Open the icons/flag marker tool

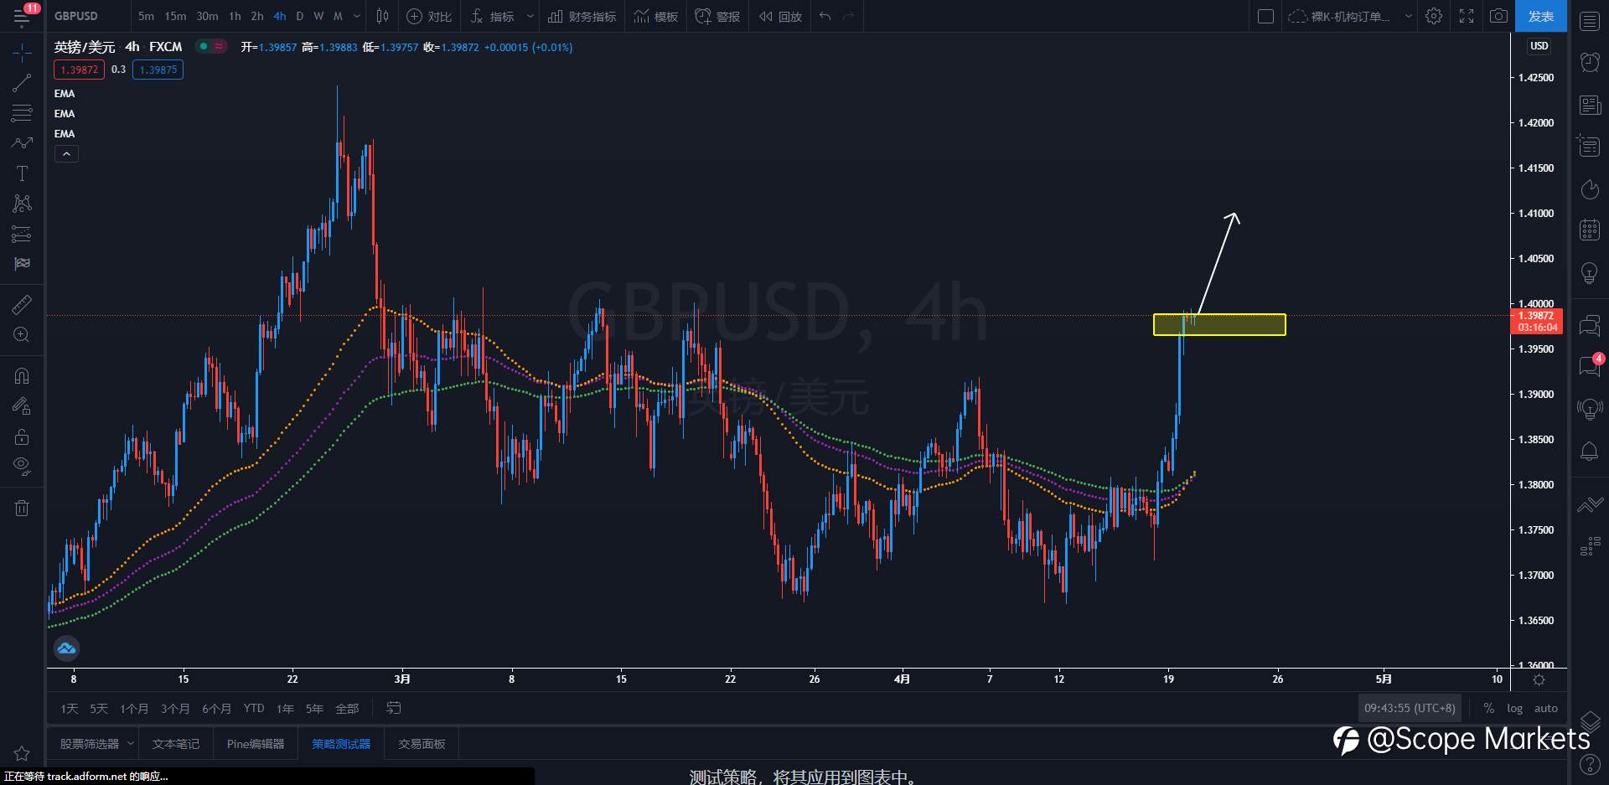pos(22,264)
